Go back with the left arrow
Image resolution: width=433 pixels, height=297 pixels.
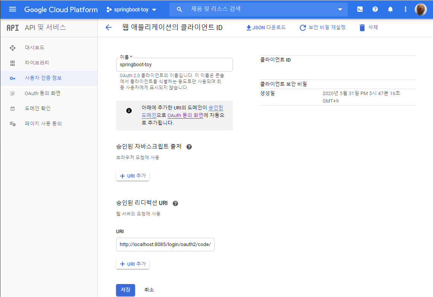coord(108,27)
